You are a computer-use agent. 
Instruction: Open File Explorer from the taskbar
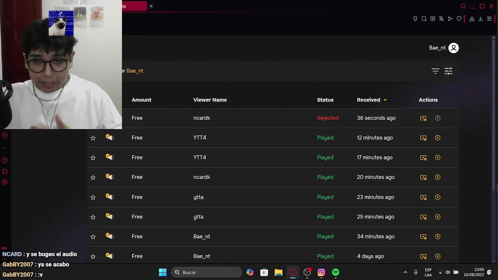[279, 272]
